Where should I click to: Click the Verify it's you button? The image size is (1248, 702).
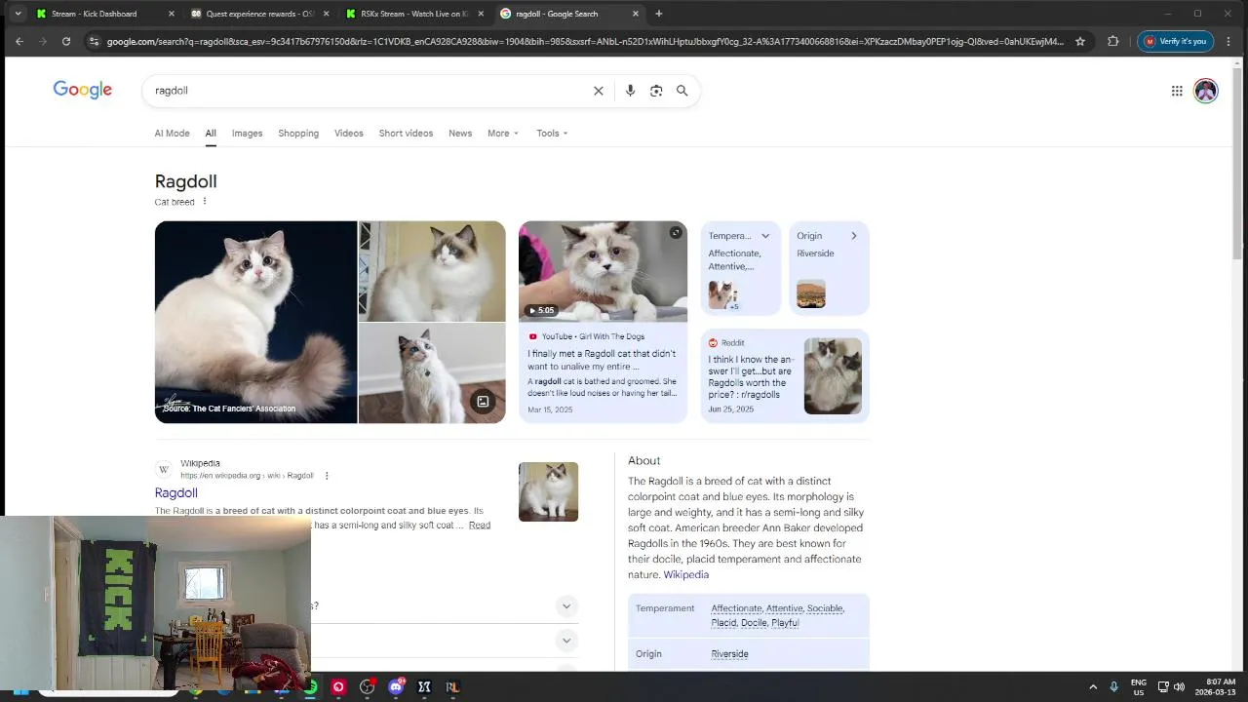(x=1176, y=41)
